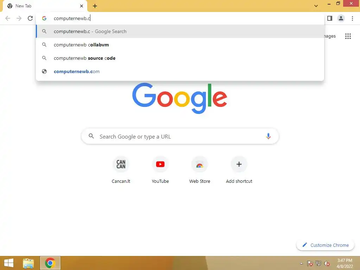The image size is (360, 270).
Task: Click the Google G icon in address bar
Action: (44, 18)
